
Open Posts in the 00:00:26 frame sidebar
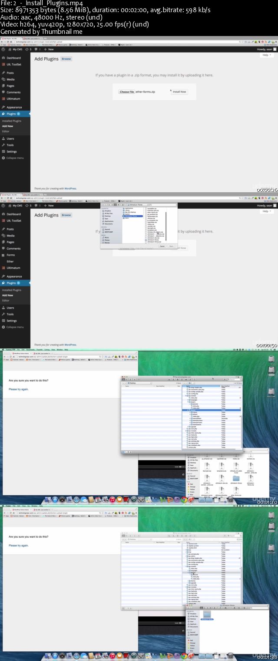(x=10, y=73)
